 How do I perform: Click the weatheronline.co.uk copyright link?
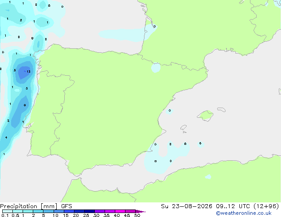pyautogui.click(x=243, y=213)
